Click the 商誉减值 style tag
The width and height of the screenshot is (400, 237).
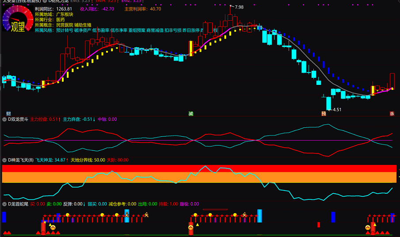click(155, 31)
